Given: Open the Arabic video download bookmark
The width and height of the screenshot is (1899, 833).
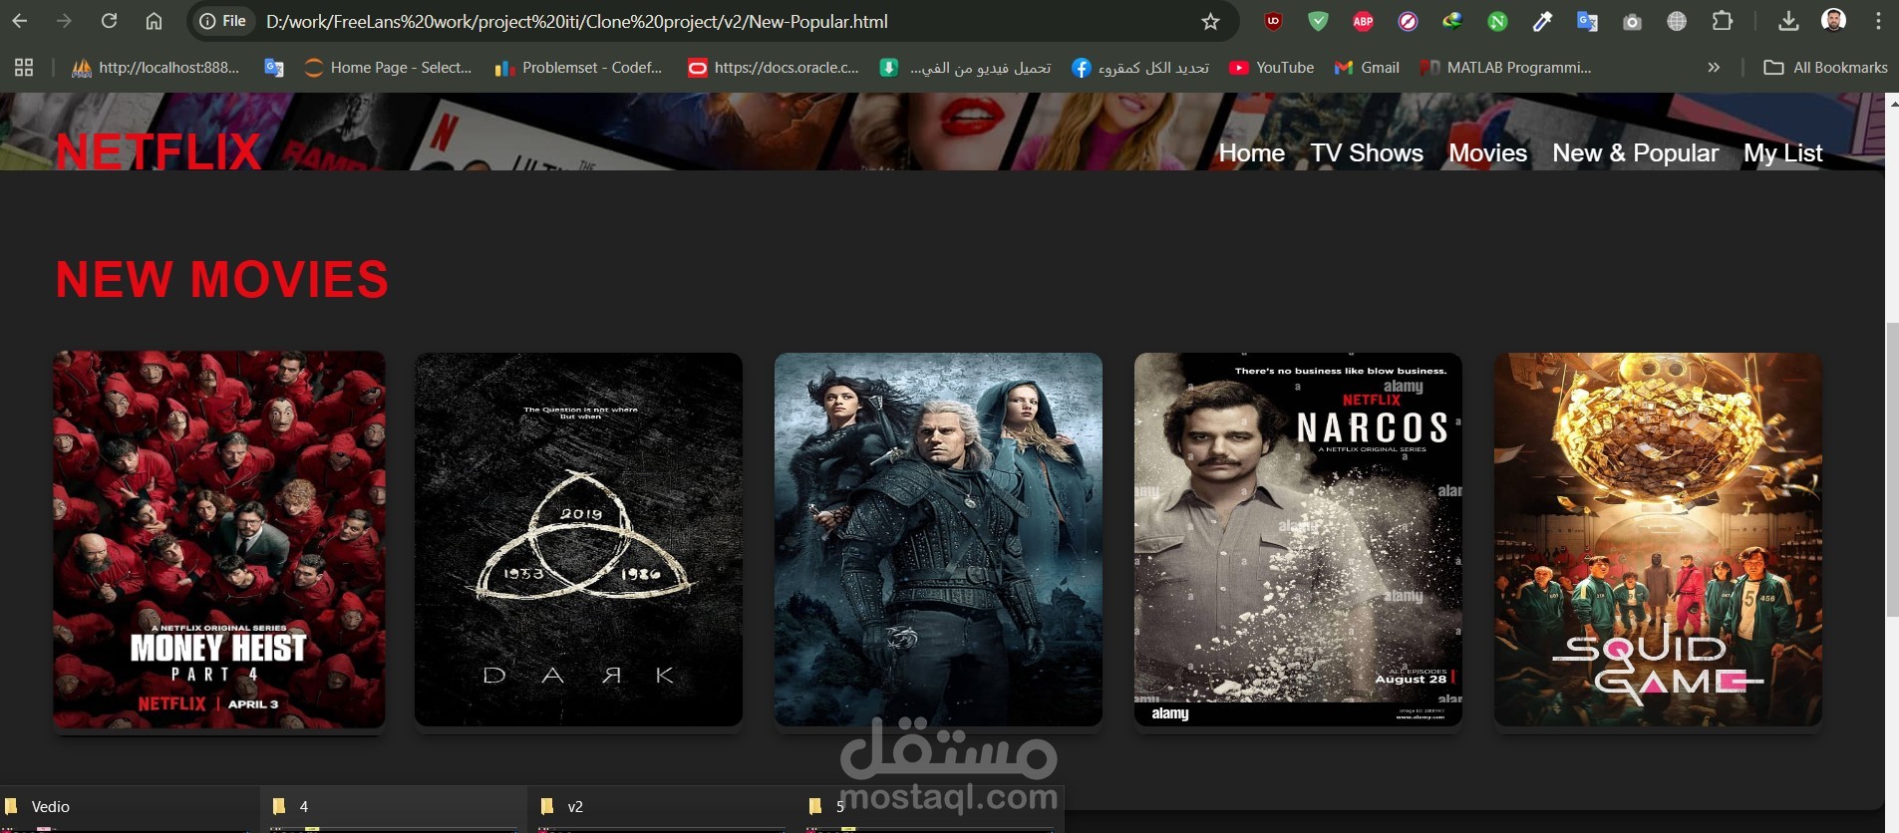Looking at the screenshot, I should point(966,68).
